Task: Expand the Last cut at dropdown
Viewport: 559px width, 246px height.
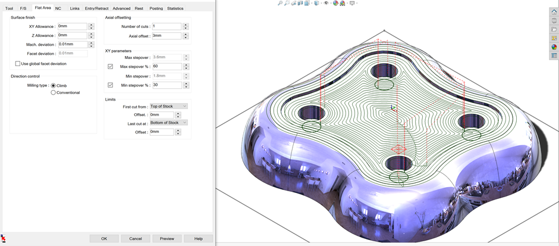Action: pos(169,123)
